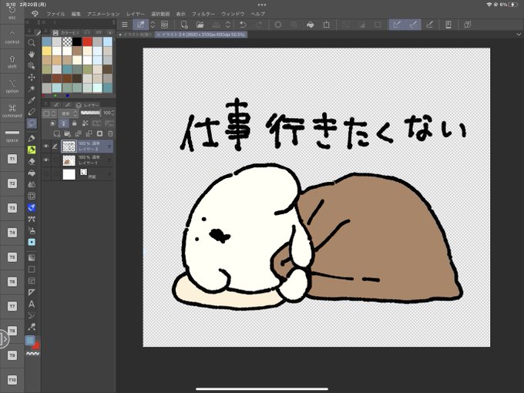Select the Lasso selection tool
The height and width of the screenshot is (393, 524).
[32, 123]
